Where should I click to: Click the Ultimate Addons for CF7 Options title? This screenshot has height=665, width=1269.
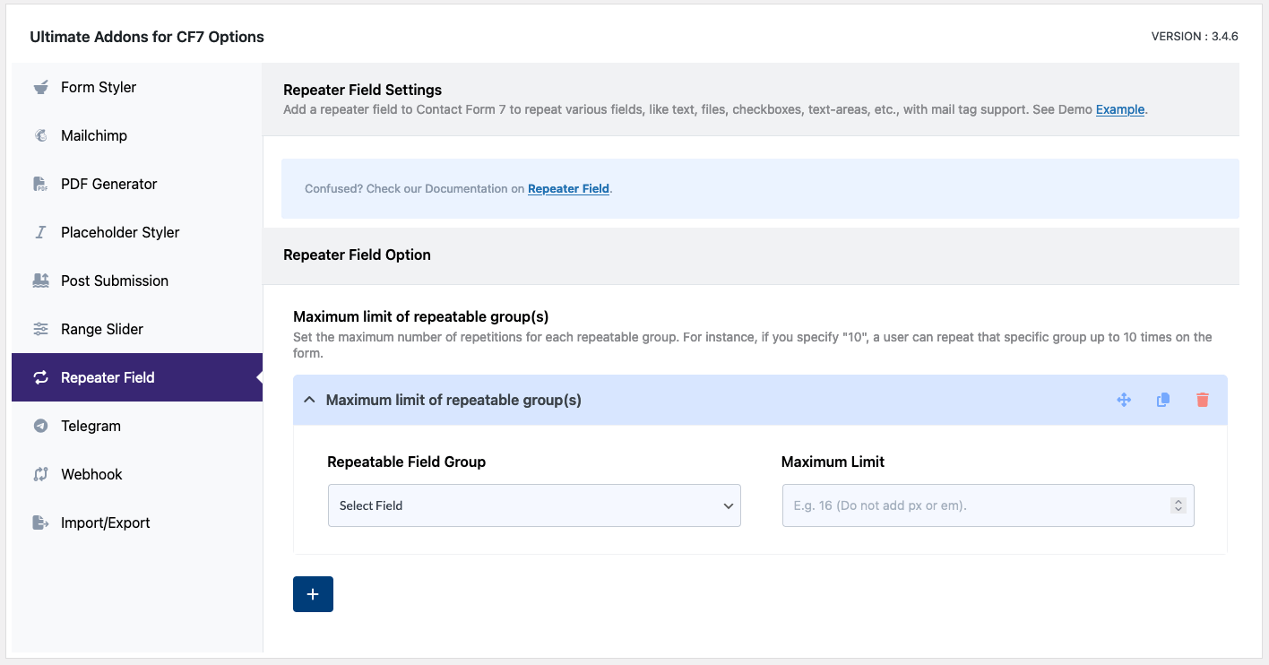pyautogui.click(x=147, y=37)
